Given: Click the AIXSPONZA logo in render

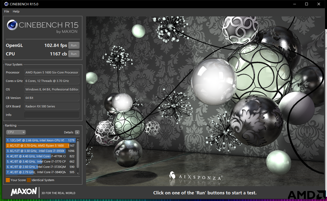Looking at the screenshot, I should (196, 176).
